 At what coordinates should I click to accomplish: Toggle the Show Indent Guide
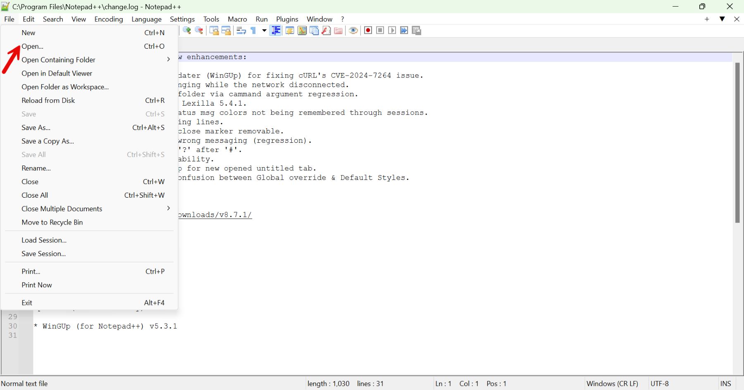pos(276,31)
